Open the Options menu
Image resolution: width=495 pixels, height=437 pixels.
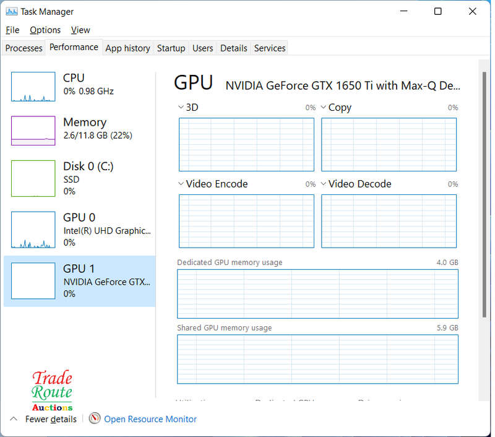click(x=45, y=30)
